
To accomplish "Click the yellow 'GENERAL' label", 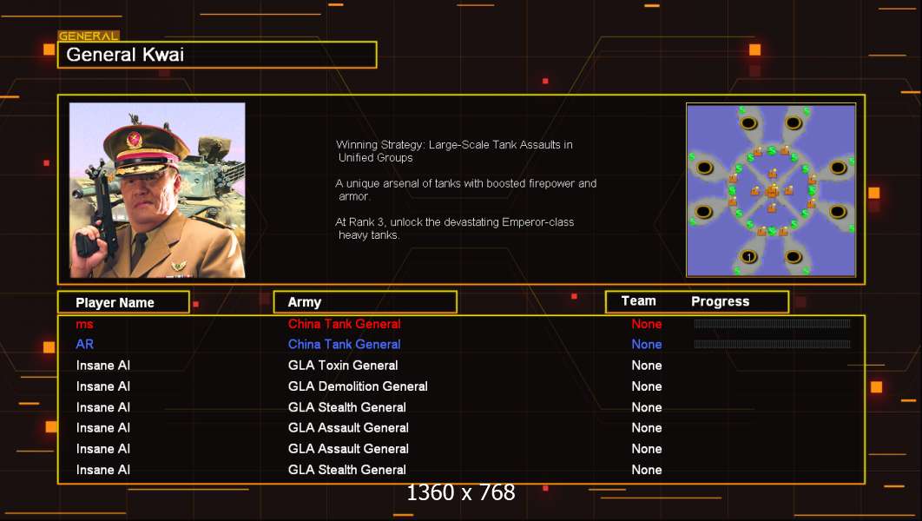I will 89,36.
